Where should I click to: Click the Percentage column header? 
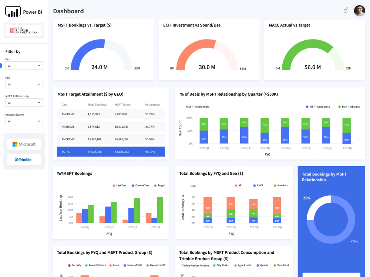pos(152,105)
